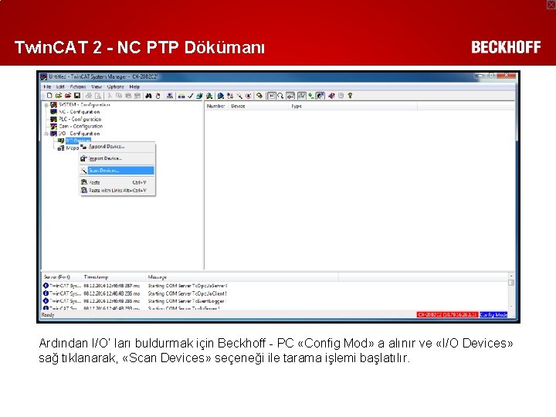Click the magnifier toolbar icon
556x417 pixels.
280,96
